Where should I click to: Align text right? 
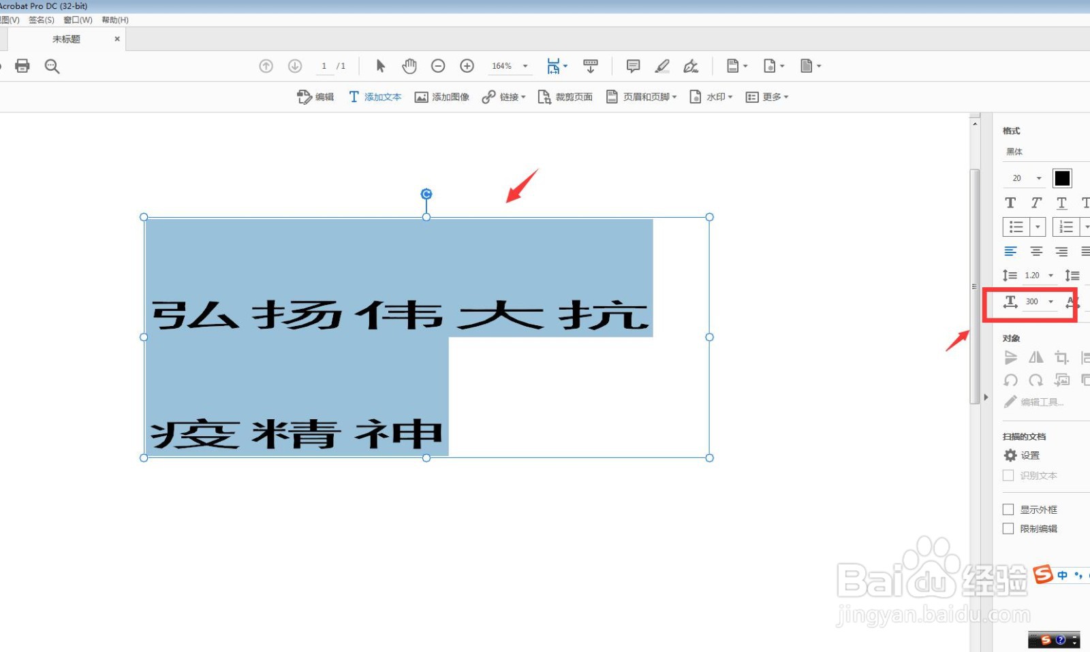coord(1061,252)
